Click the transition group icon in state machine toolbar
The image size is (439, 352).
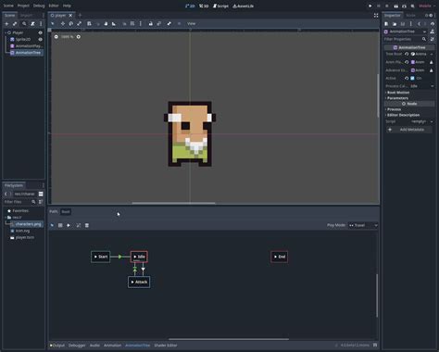pos(79,225)
